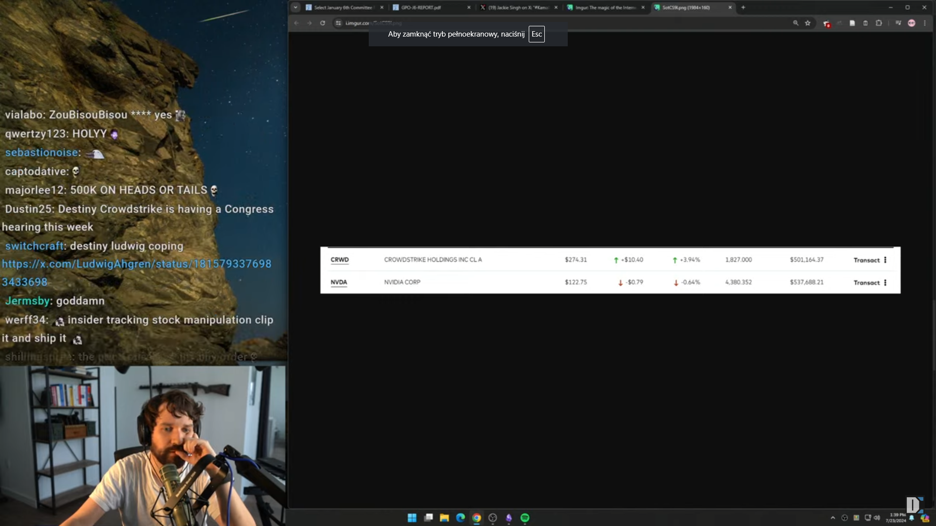Close the Jackie Singh X tab
This screenshot has height=526, width=936.
coord(556,7)
